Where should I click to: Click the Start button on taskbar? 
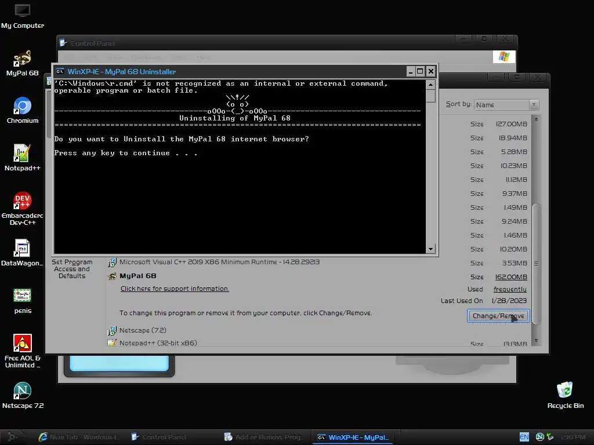click(12, 437)
